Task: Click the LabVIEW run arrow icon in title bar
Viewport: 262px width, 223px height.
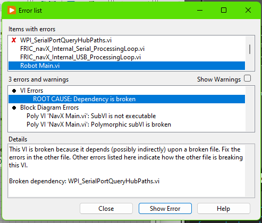Action: (12, 10)
